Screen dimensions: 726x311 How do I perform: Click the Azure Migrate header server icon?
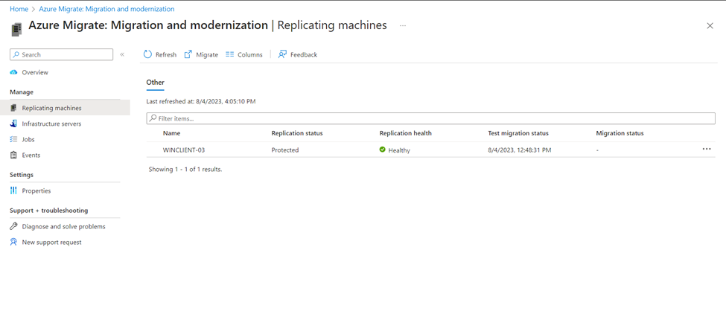click(x=16, y=30)
